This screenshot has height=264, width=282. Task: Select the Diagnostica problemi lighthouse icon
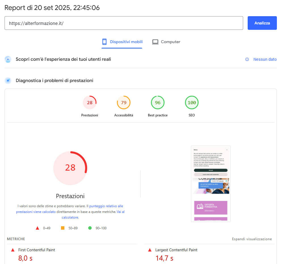(x=8, y=80)
